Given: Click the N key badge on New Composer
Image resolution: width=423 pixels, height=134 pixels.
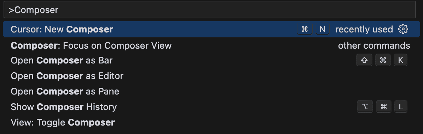Looking at the screenshot, I should (x=322, y=29).
